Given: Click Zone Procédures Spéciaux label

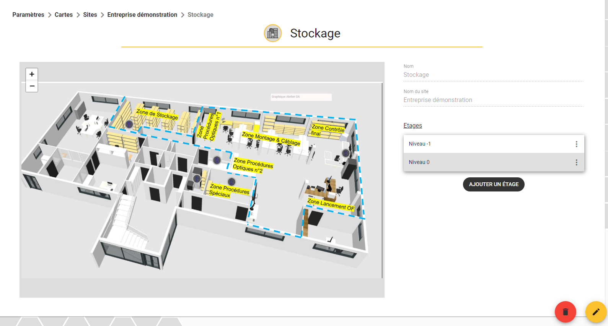Looking at the screenshot, I should [x=230, y=190].
